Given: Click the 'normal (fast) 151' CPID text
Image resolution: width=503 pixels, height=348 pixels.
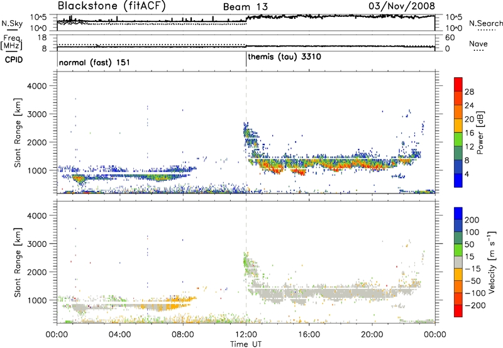Looking at the screenshot, I should click(x=94, y=62).
